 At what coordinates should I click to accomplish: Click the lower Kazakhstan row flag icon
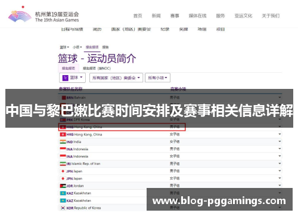[63, 200]
